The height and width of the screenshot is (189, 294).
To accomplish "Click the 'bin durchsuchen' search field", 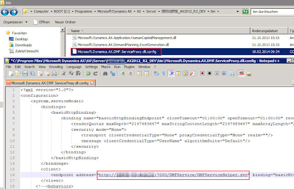I will (x=272, y=11).
